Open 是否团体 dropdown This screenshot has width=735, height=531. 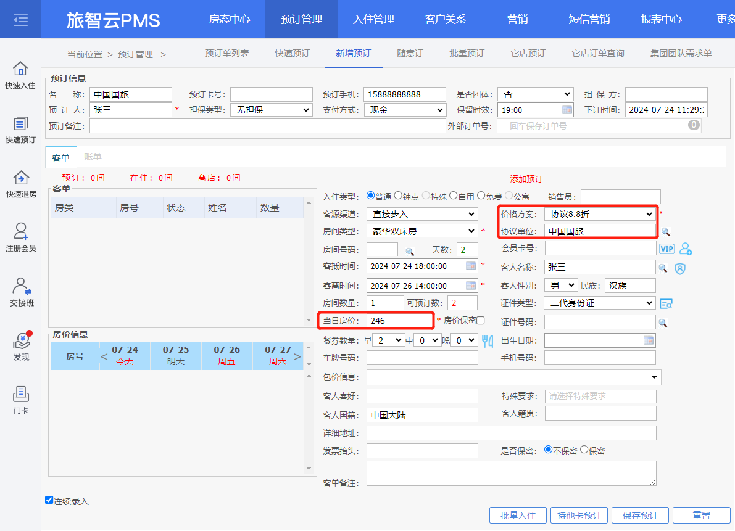[536, 94]
